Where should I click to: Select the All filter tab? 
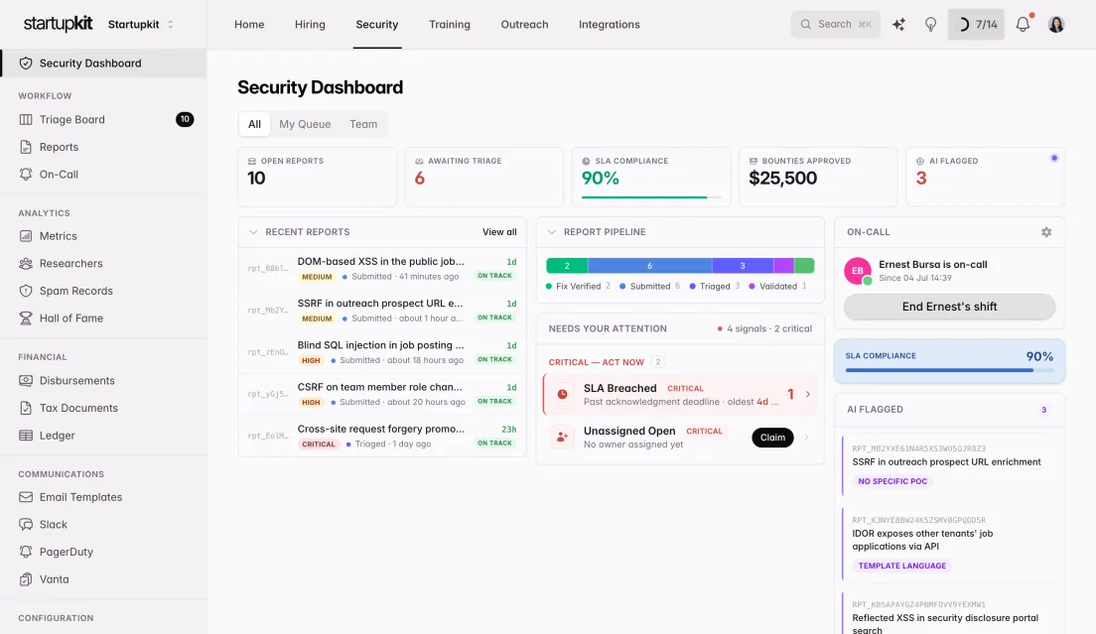pyautogui.click(x=254, y=124)
